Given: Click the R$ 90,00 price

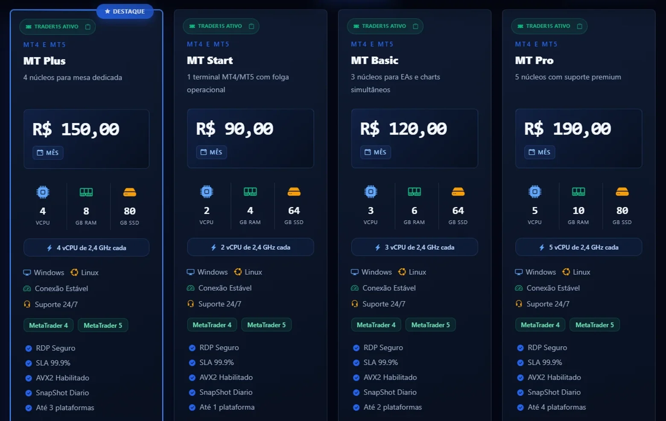Looking at the screenshot, I should click(235, 129).
